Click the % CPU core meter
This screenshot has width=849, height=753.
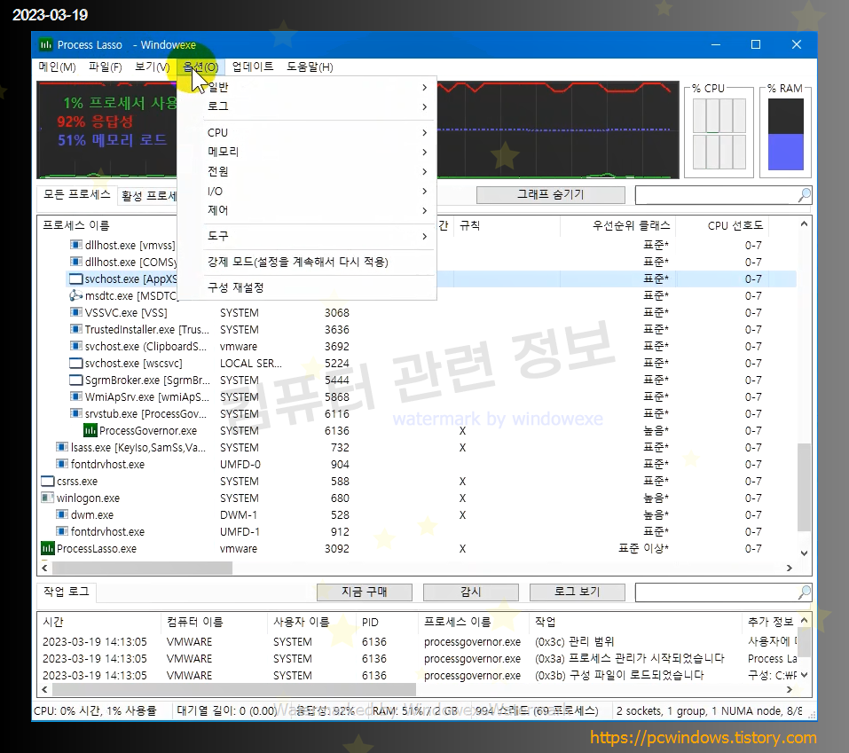pyautogui.click(x=719, y=134)
